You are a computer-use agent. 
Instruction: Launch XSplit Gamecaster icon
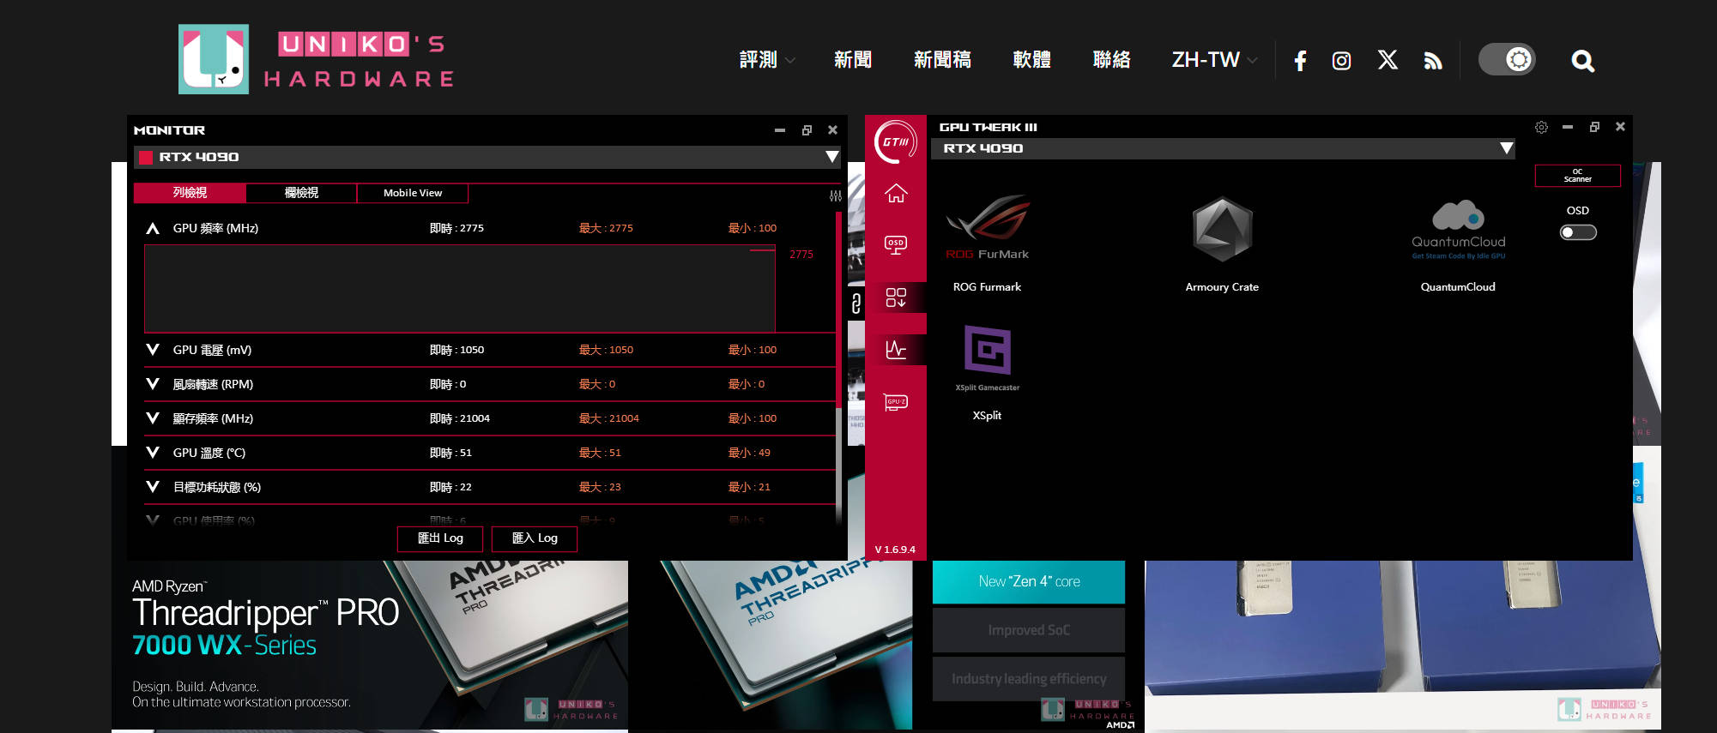point(987,357)
